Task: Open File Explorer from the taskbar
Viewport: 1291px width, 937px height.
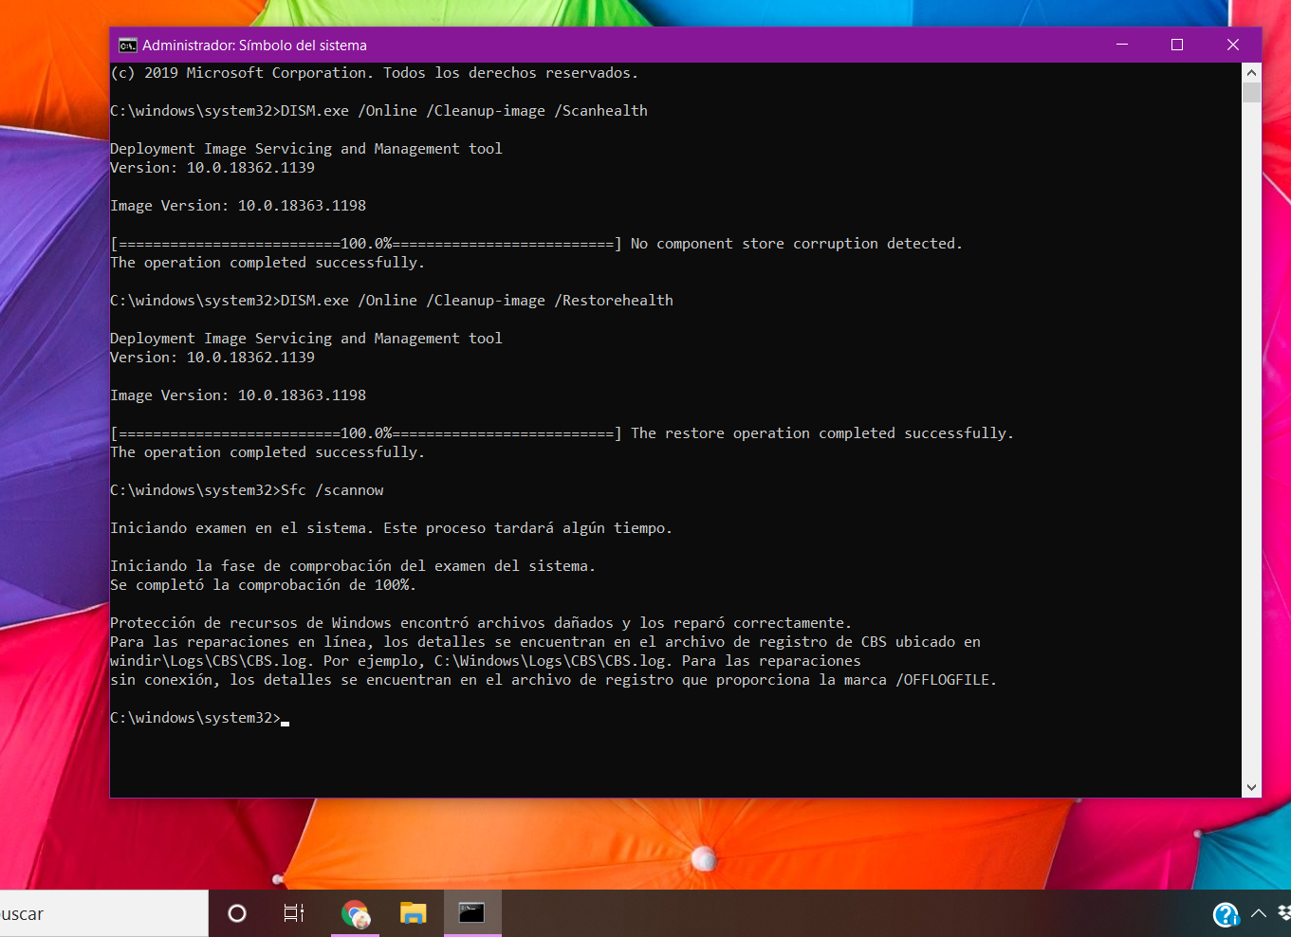Action: tap(413, 913)
